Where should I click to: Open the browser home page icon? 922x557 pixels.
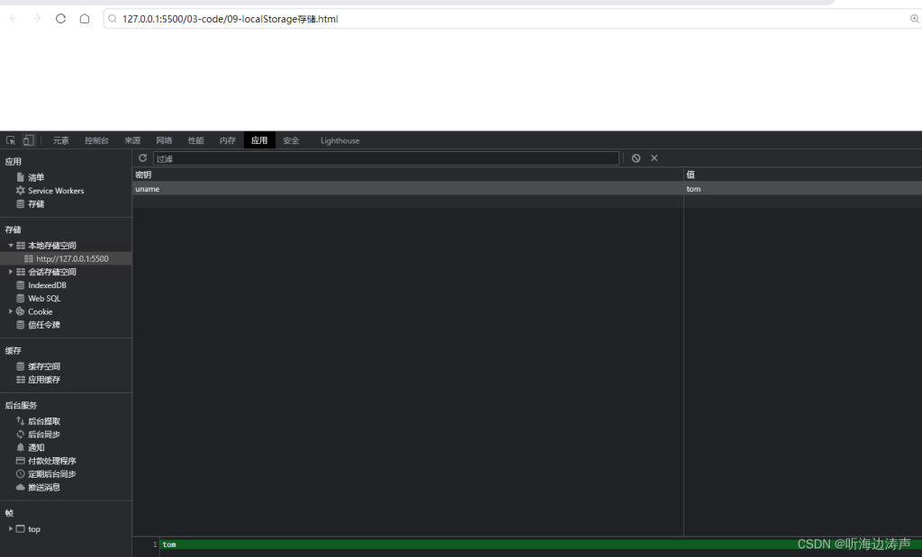(85, 18)
